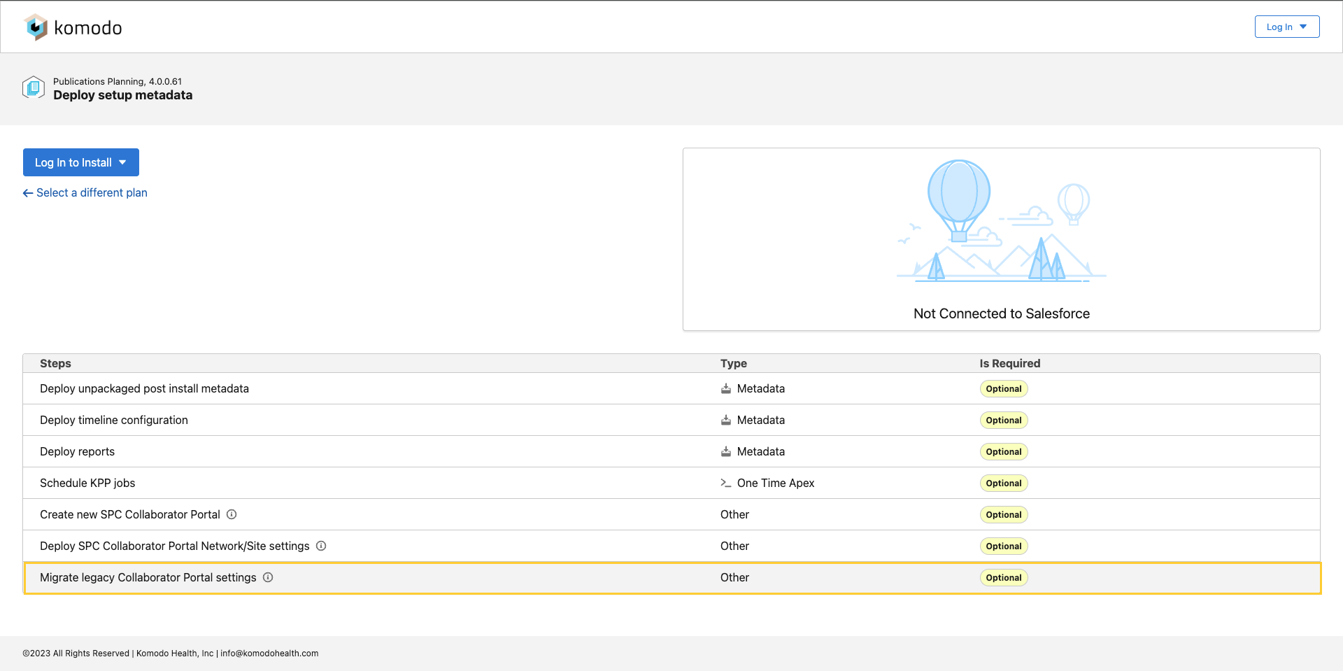Open the Log In dropdown in header
This screenshot has height=671, width=1343.
tap(1287, 27)
